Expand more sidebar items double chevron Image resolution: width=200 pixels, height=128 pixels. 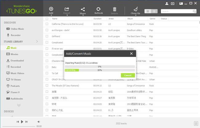click(19, 105)
